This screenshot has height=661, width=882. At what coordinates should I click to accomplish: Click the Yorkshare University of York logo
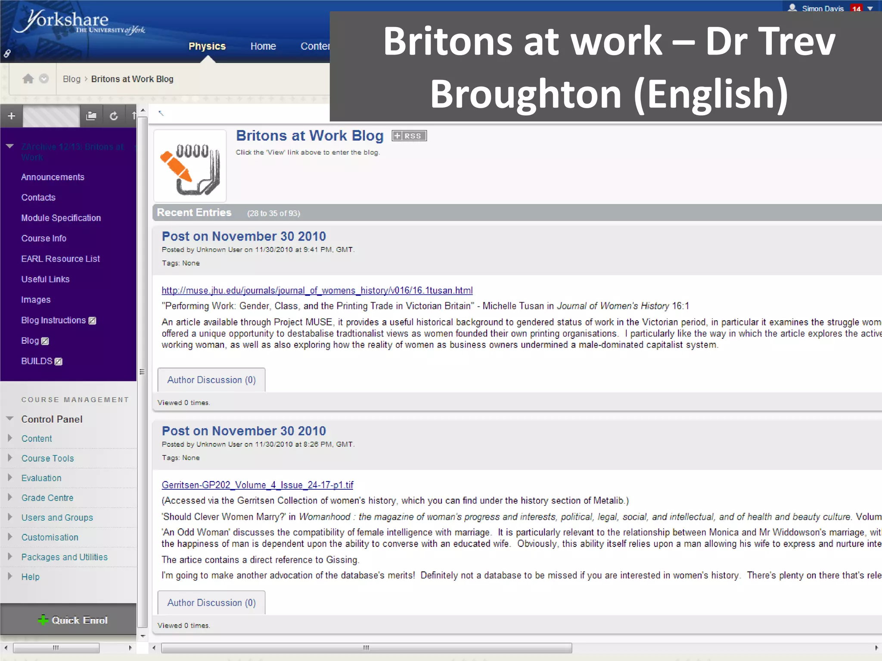80,22
